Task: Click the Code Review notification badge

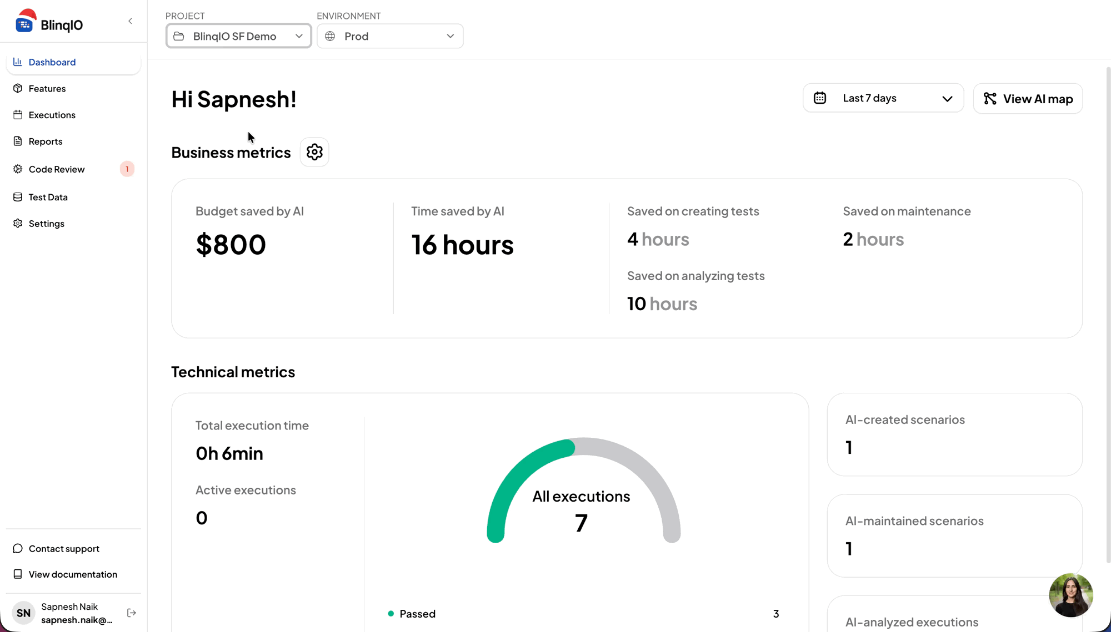Action: pyautogui.click(x=127, y=169)
